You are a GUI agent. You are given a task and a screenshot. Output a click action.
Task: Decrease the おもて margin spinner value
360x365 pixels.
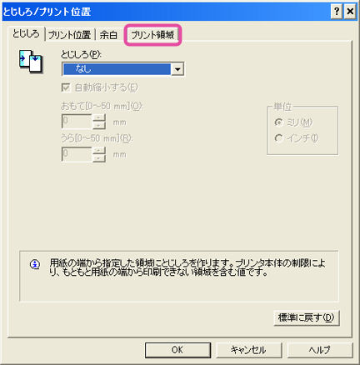point(99,125)
